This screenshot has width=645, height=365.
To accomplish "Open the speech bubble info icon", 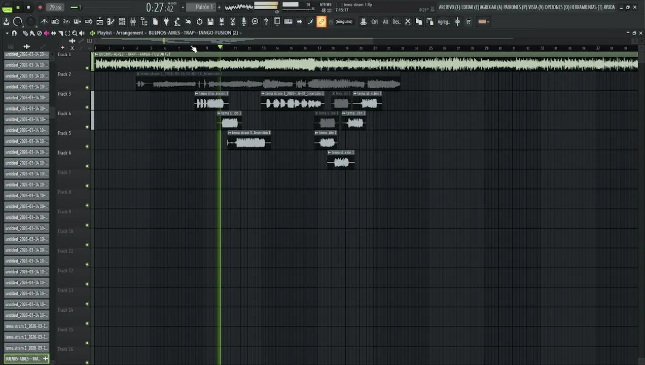I will click(255, 21).
